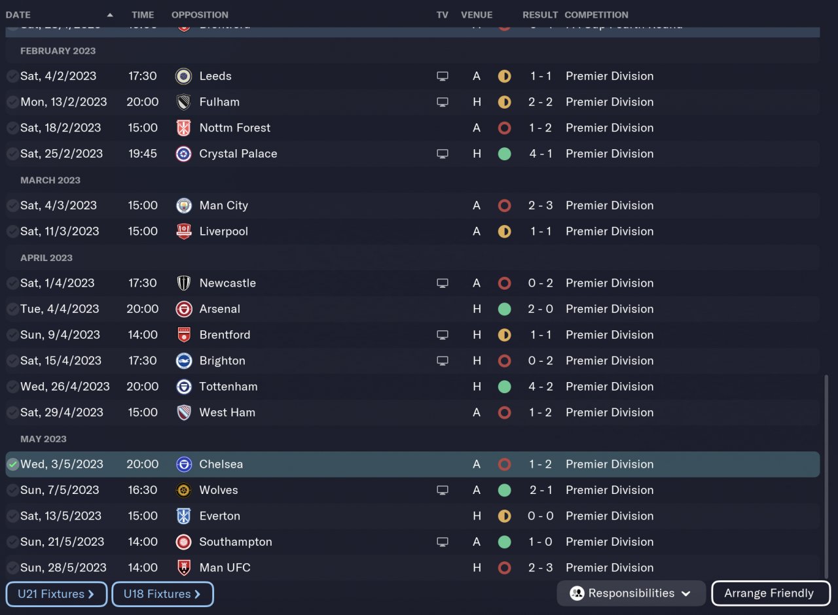Screen dimensions: 838x615
Task: Sort by the Opposition column header
Action: point(200,14)
